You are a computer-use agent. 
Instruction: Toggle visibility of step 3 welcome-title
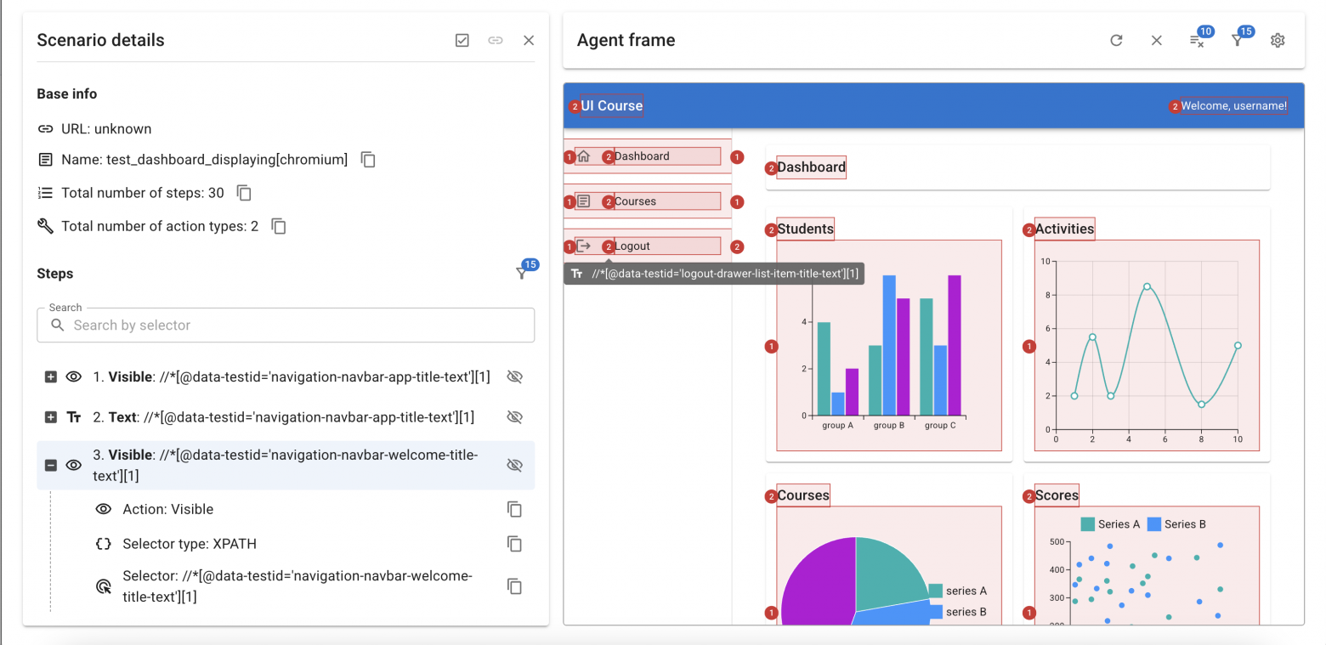tap(514, 465)
